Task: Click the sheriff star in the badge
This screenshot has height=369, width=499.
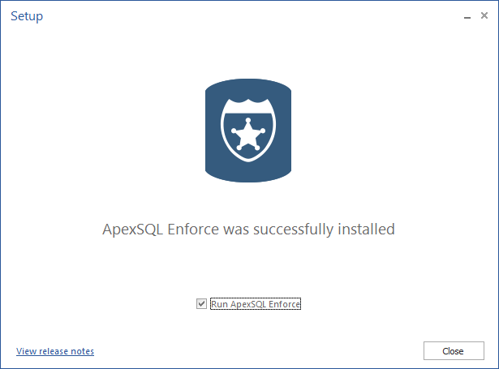Action: click(x=248, y=135)
